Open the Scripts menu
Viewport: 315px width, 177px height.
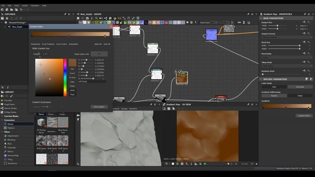25,5
